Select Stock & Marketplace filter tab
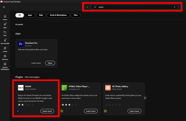 pos(58,15)
